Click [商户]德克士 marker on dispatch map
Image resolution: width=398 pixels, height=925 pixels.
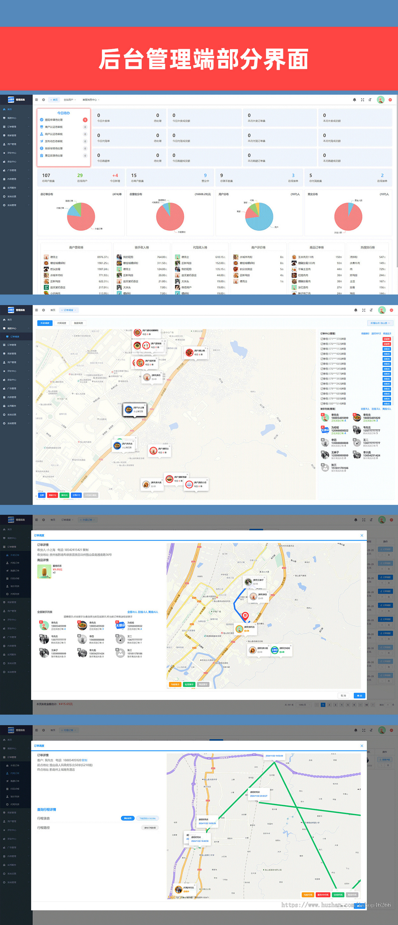[x=160, y=450]
